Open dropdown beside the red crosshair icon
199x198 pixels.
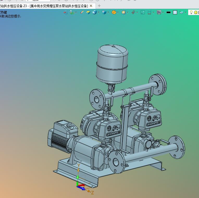(137, 13)
